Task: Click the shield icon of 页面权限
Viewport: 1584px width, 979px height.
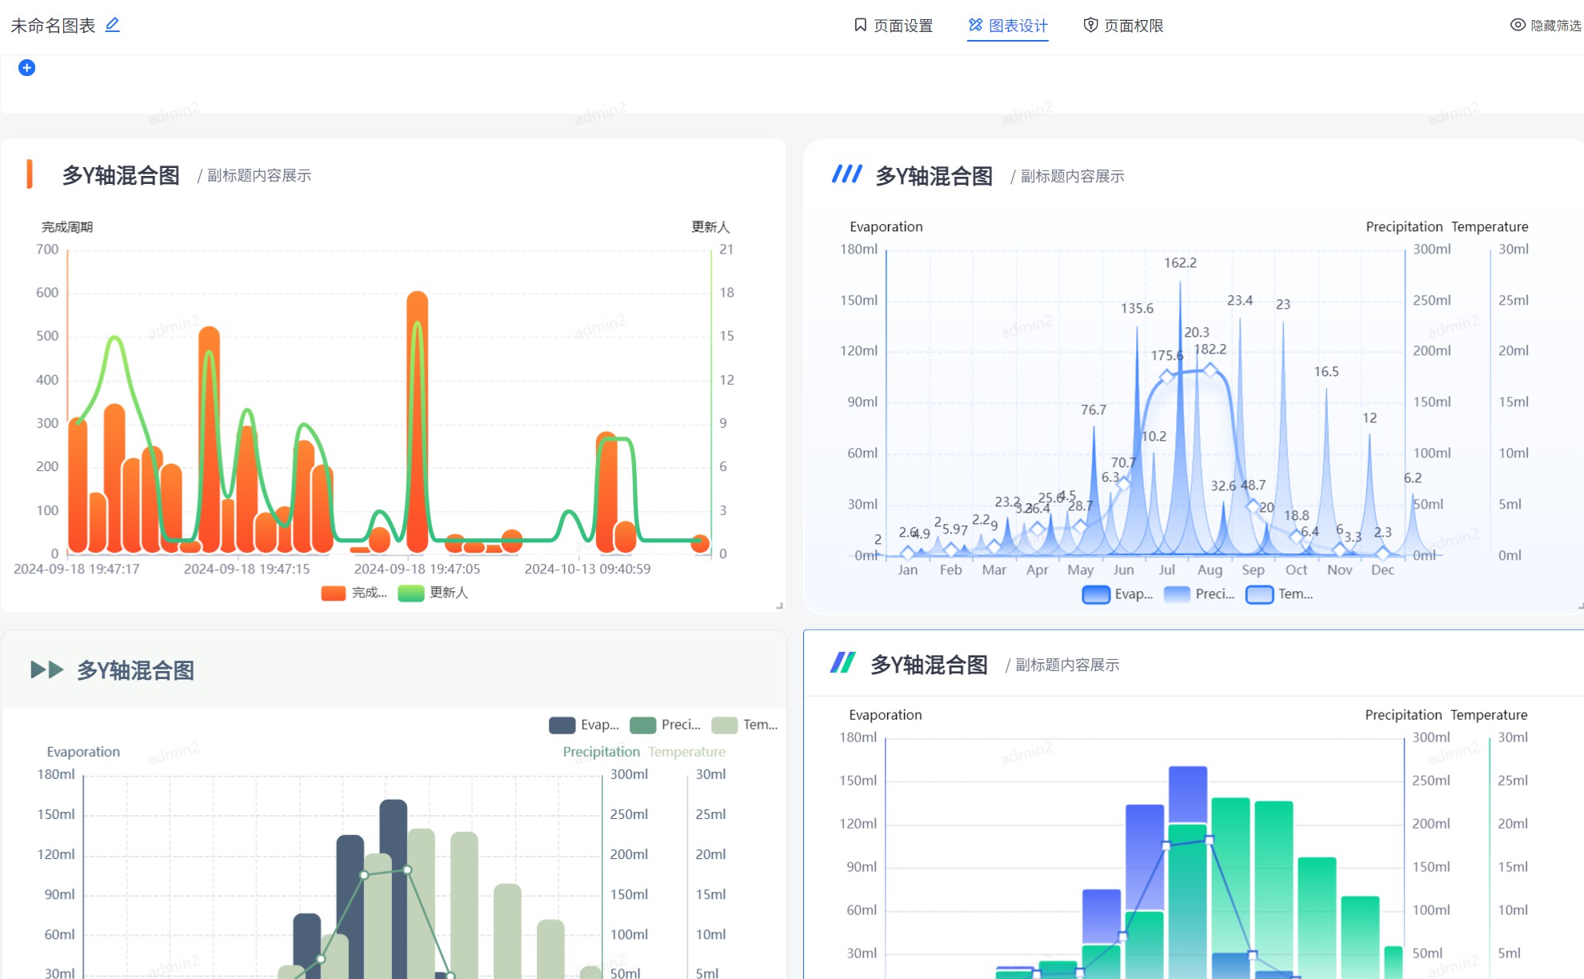Action: [x=1090, y=26]
